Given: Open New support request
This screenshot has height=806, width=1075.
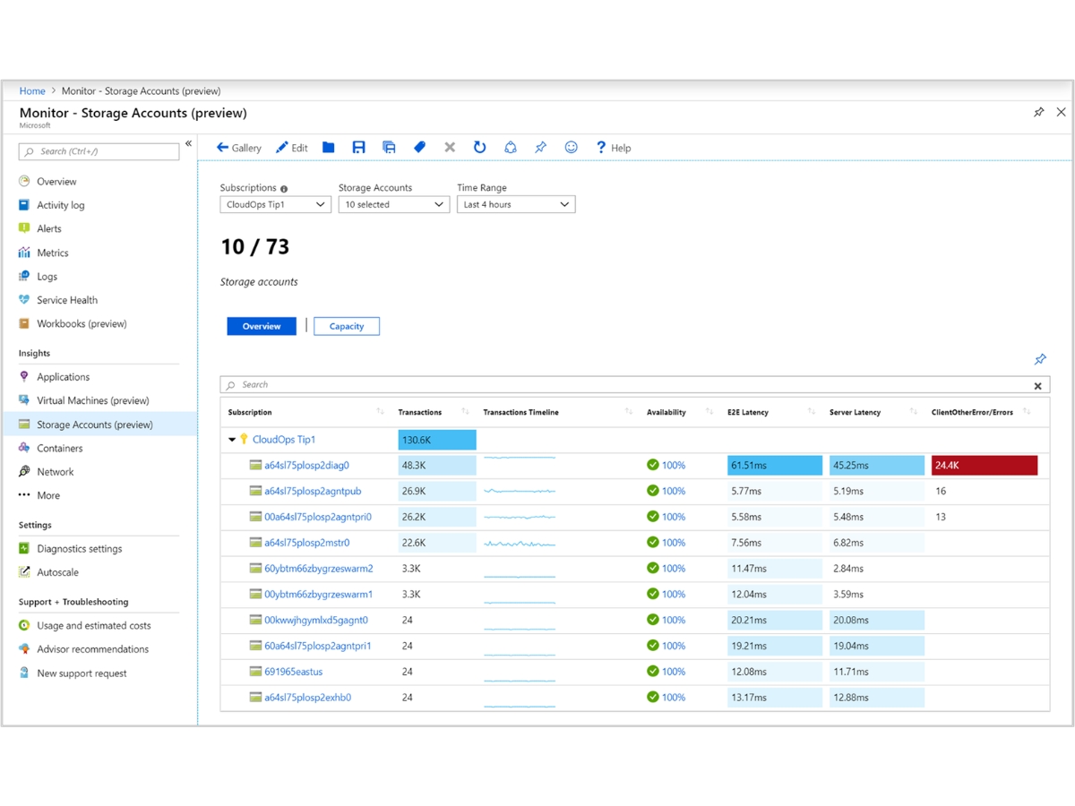Looking at the screenshot, I should pyautogui.click(x=82, y=673).
